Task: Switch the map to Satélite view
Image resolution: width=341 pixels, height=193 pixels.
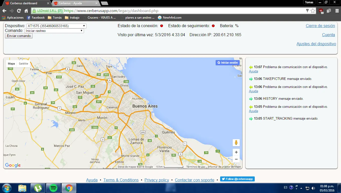Action: point(24,64)
